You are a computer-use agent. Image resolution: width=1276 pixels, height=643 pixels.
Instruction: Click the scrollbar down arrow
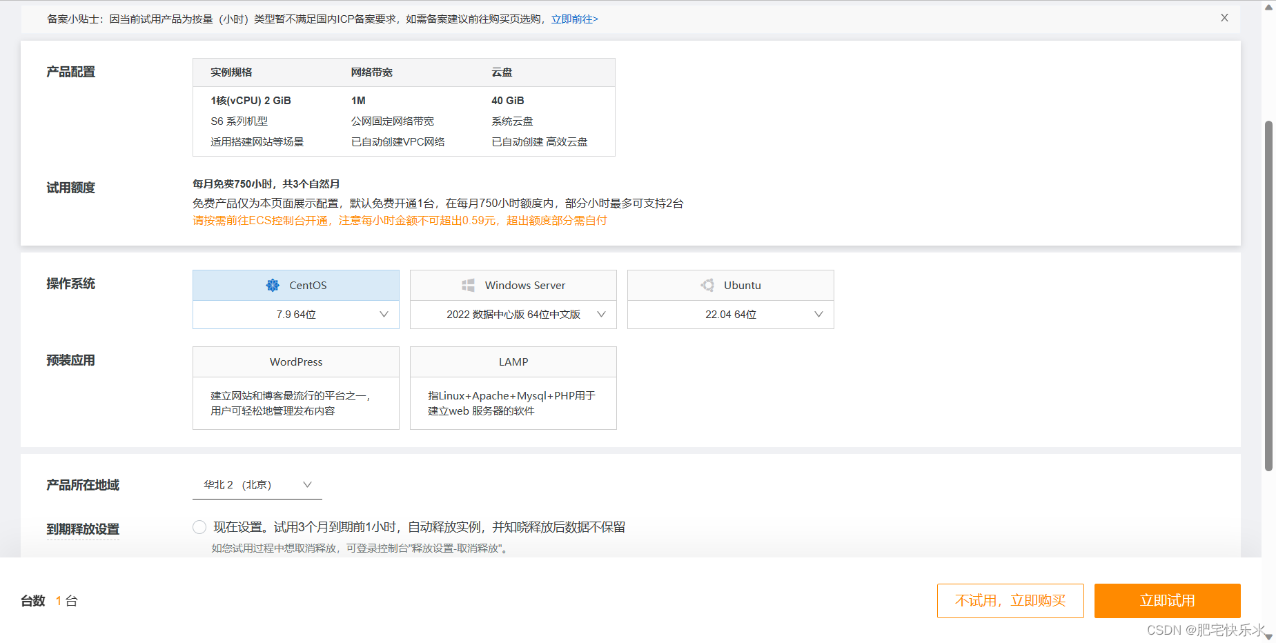(x=1268, y=637)
